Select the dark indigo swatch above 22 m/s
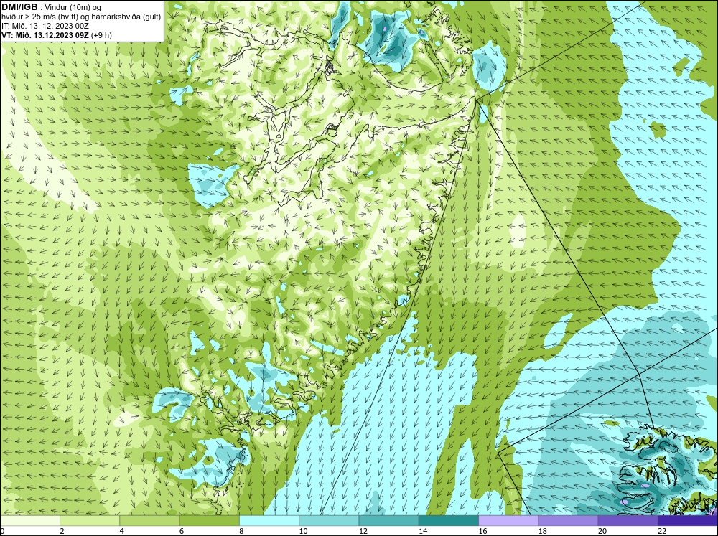Viewport: 718px width, 536px height. pos(688,521)
